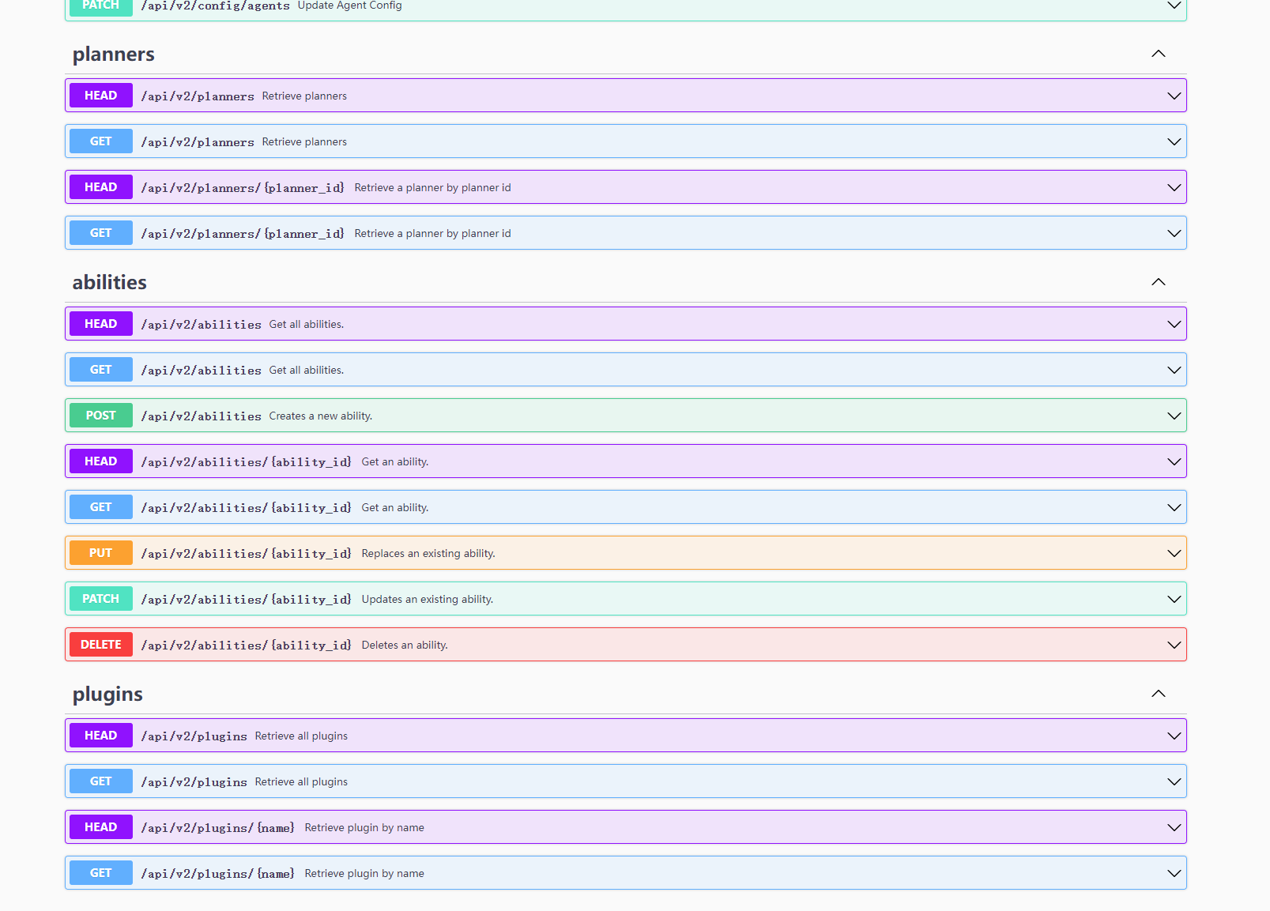
Task: Expand PUT abilities/{ability_id} row arrow
Action: (x=1174, y=553)
